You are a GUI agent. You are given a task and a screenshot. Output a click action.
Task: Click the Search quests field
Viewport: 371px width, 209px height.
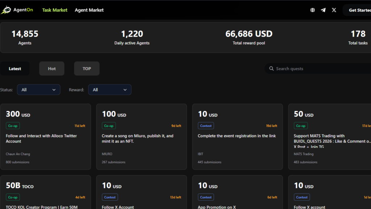(x=318, y=69)
